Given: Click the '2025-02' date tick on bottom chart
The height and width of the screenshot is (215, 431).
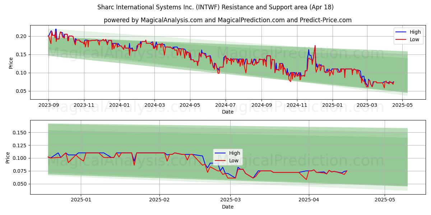Looking at the screenshot, I should [x=159, y=200].
